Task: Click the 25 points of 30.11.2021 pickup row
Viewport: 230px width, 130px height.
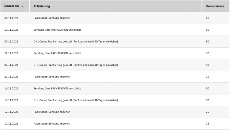Action: tap(208, 18)
